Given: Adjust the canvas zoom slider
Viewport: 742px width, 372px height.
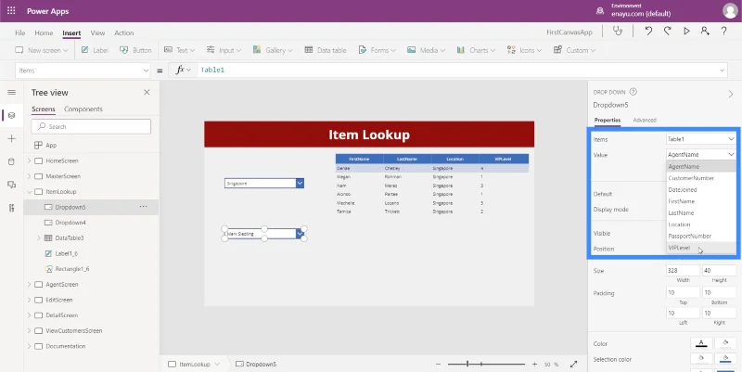Looking at the screenshot, I should (486, 365).
